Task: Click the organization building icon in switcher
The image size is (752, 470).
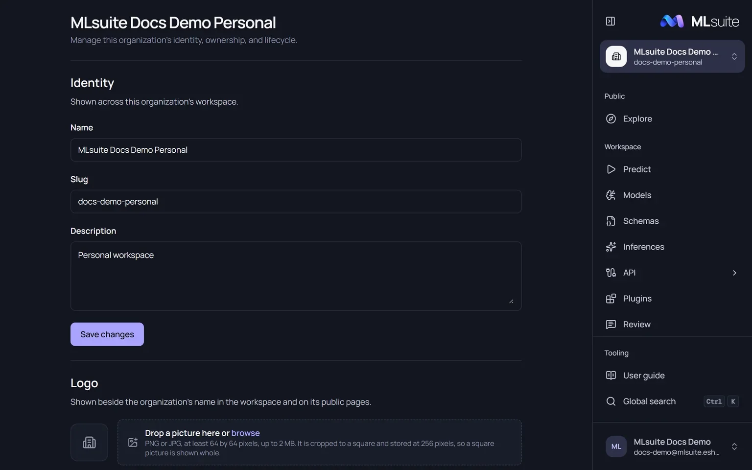Action: pyautogui.click(x=616, y=57)
